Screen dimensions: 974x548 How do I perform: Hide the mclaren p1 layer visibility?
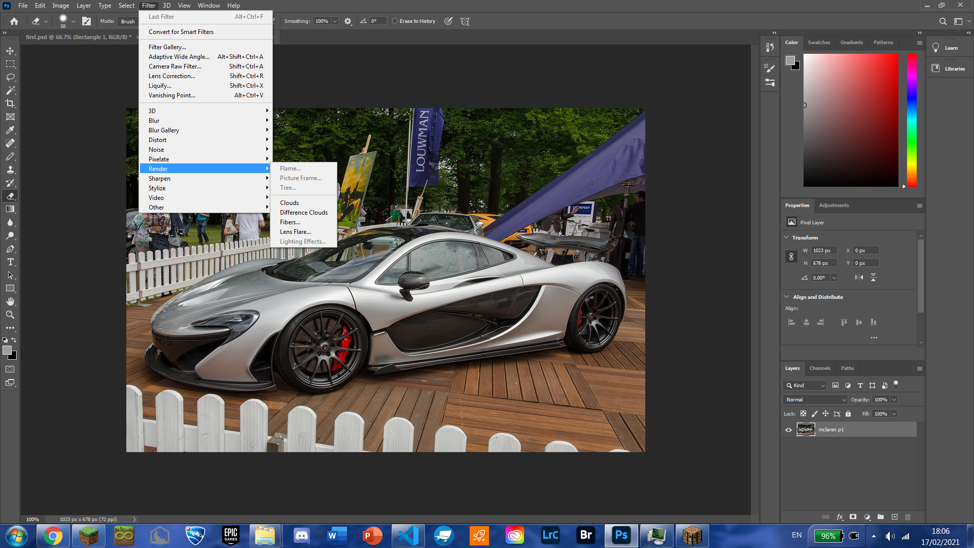pyautogui.click(x=788, y=429)
